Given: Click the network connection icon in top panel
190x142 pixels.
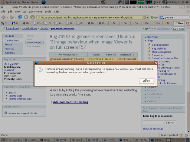Looking at the screenshot, I should [x=119, y=2].
